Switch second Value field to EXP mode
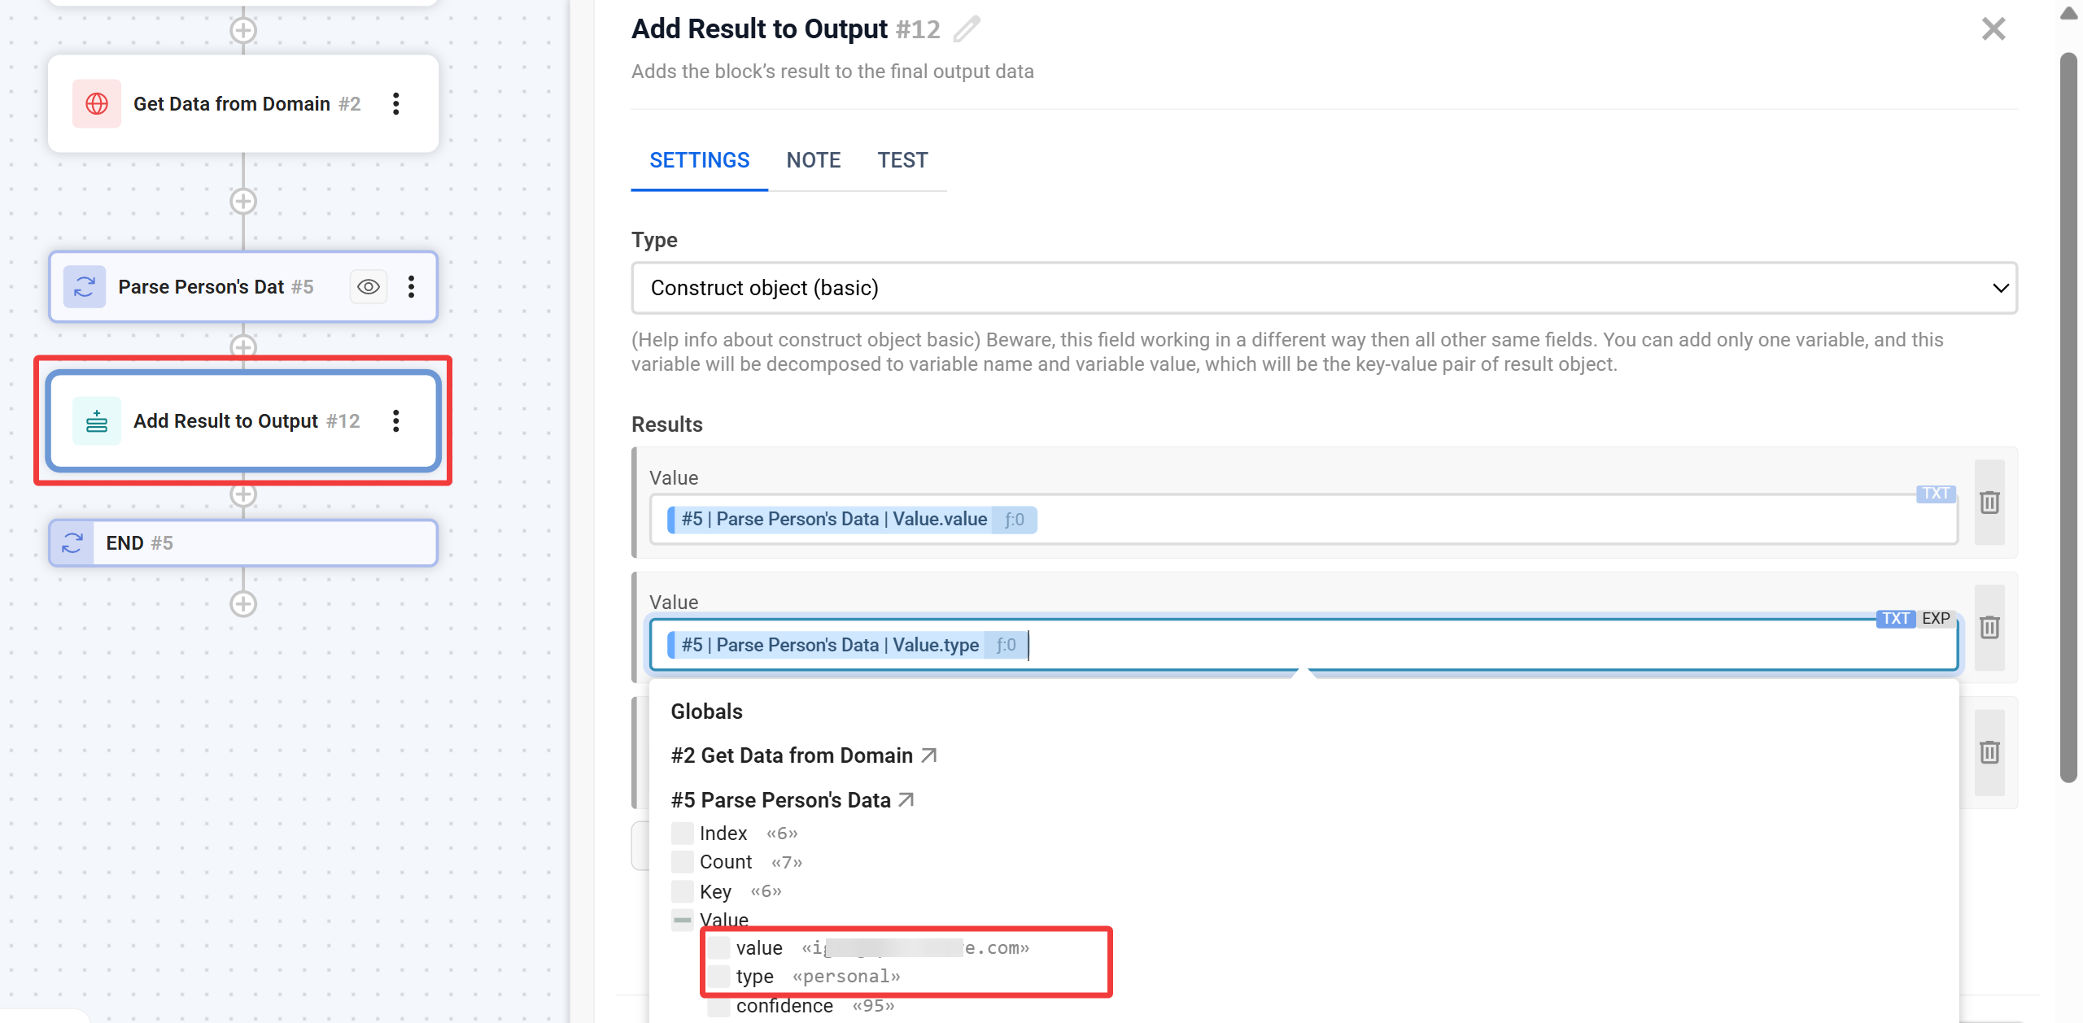This screenshot has height=1023, width=2083. (x=1936, y=618)
